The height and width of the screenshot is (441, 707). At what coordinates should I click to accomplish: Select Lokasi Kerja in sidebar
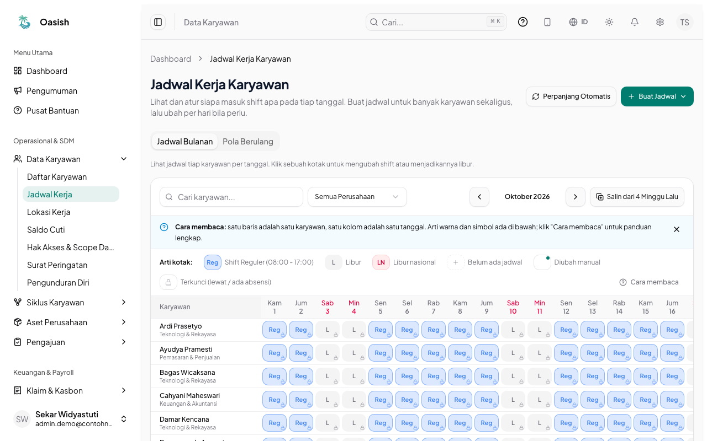[x=71, y=212]
